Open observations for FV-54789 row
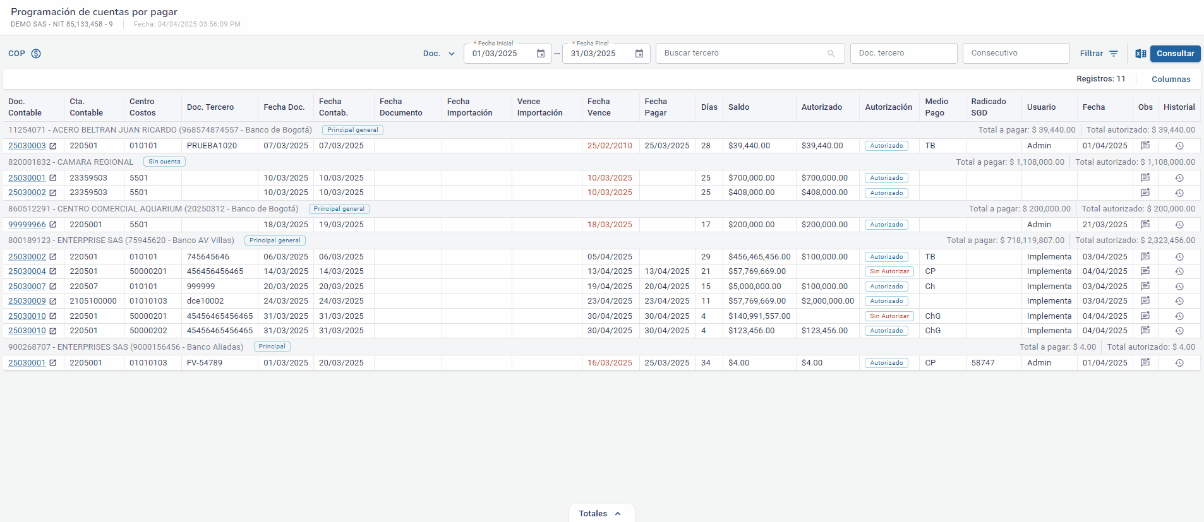 point(1145,363)
